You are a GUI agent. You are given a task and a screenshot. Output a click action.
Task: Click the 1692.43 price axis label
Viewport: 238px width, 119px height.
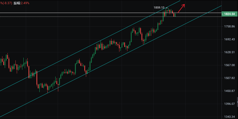(229, 40)
